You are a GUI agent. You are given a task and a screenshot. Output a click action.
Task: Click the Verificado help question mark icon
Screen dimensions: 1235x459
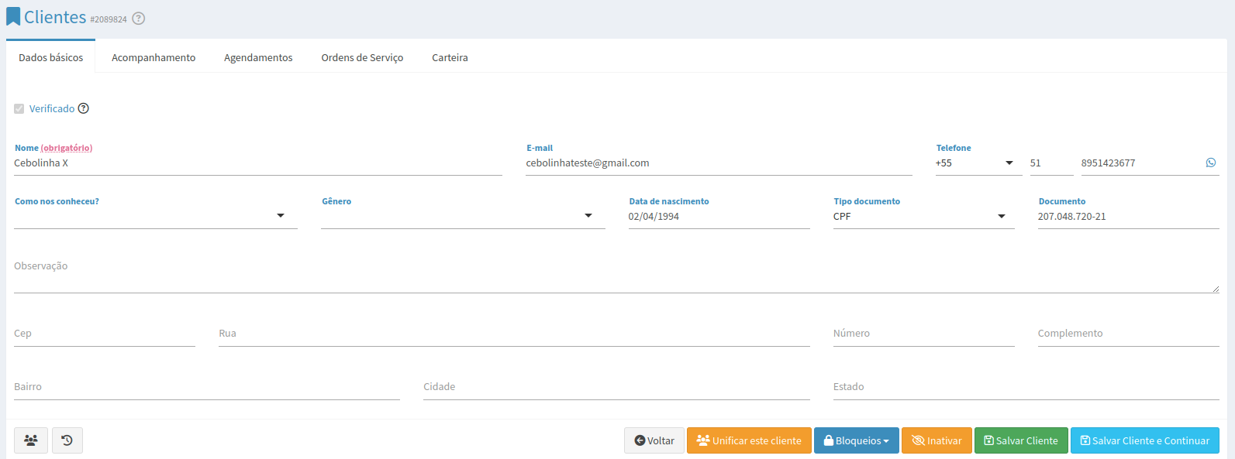click(84, 108)
